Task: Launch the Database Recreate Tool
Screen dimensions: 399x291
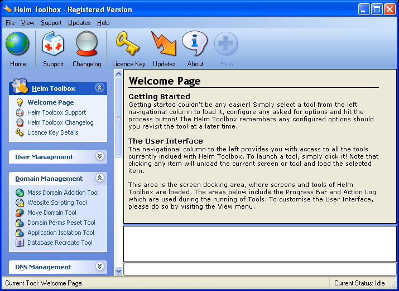Action: (60, 243)
